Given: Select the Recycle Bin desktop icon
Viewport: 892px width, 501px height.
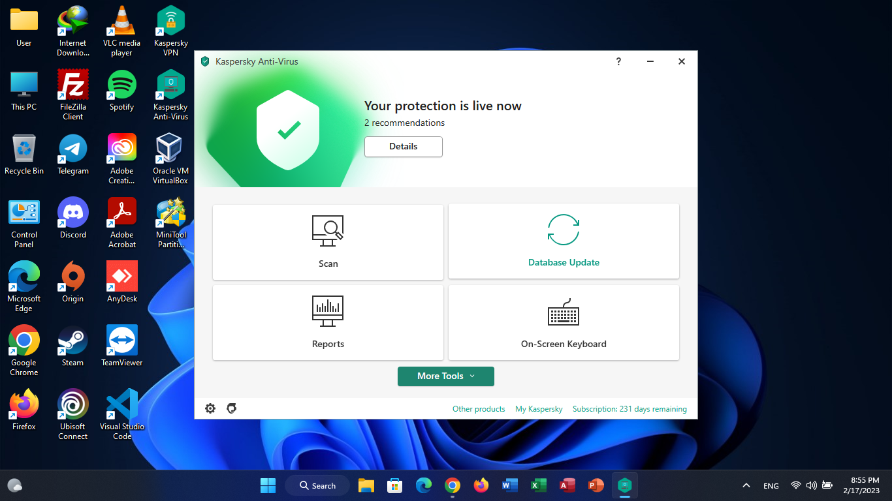Looking at the screenshot, I should (24, 155).
